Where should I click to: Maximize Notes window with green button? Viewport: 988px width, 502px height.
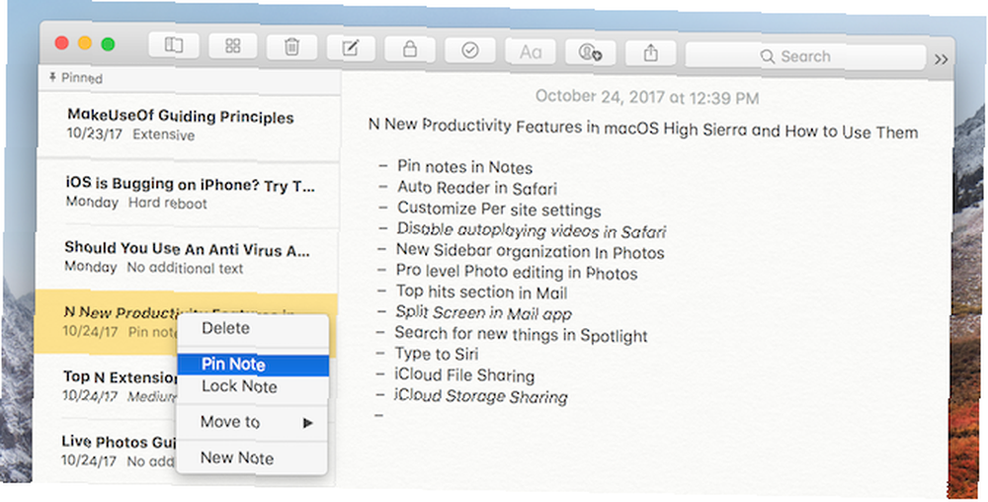[x=109, y=44]
